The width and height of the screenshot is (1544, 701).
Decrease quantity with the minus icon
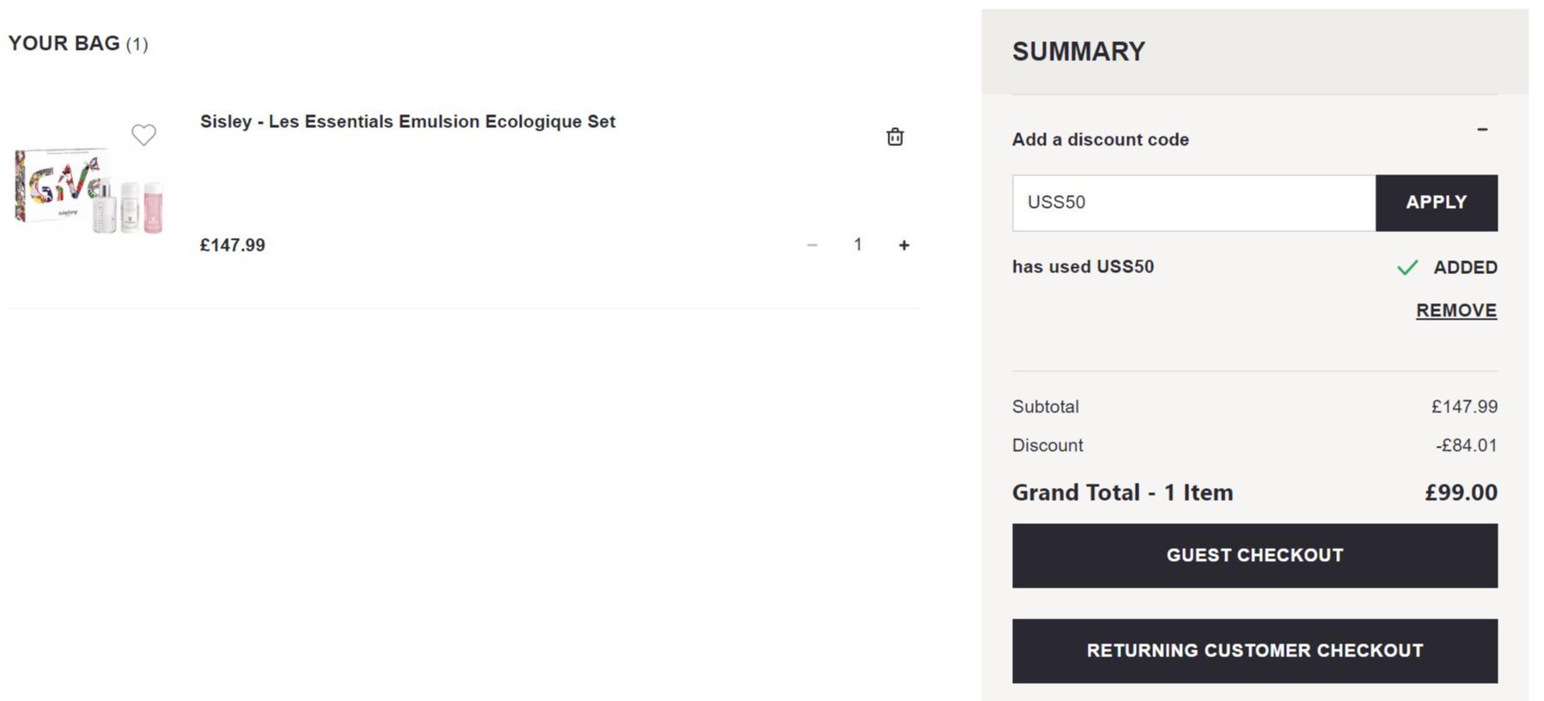click(812, 246)
